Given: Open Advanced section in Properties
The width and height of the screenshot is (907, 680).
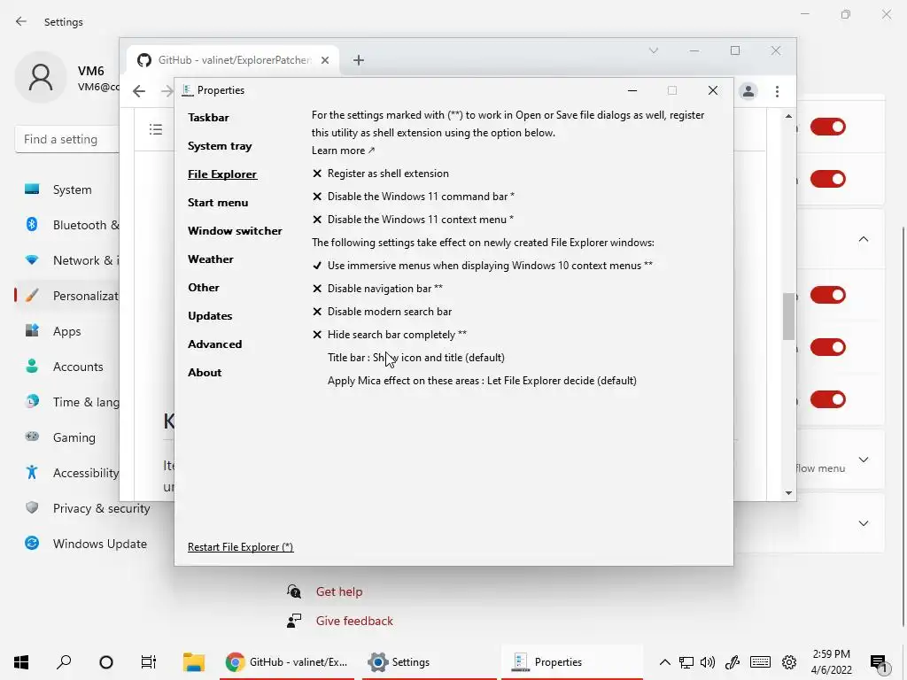Looking at the screenshot, I should [214, 344].
